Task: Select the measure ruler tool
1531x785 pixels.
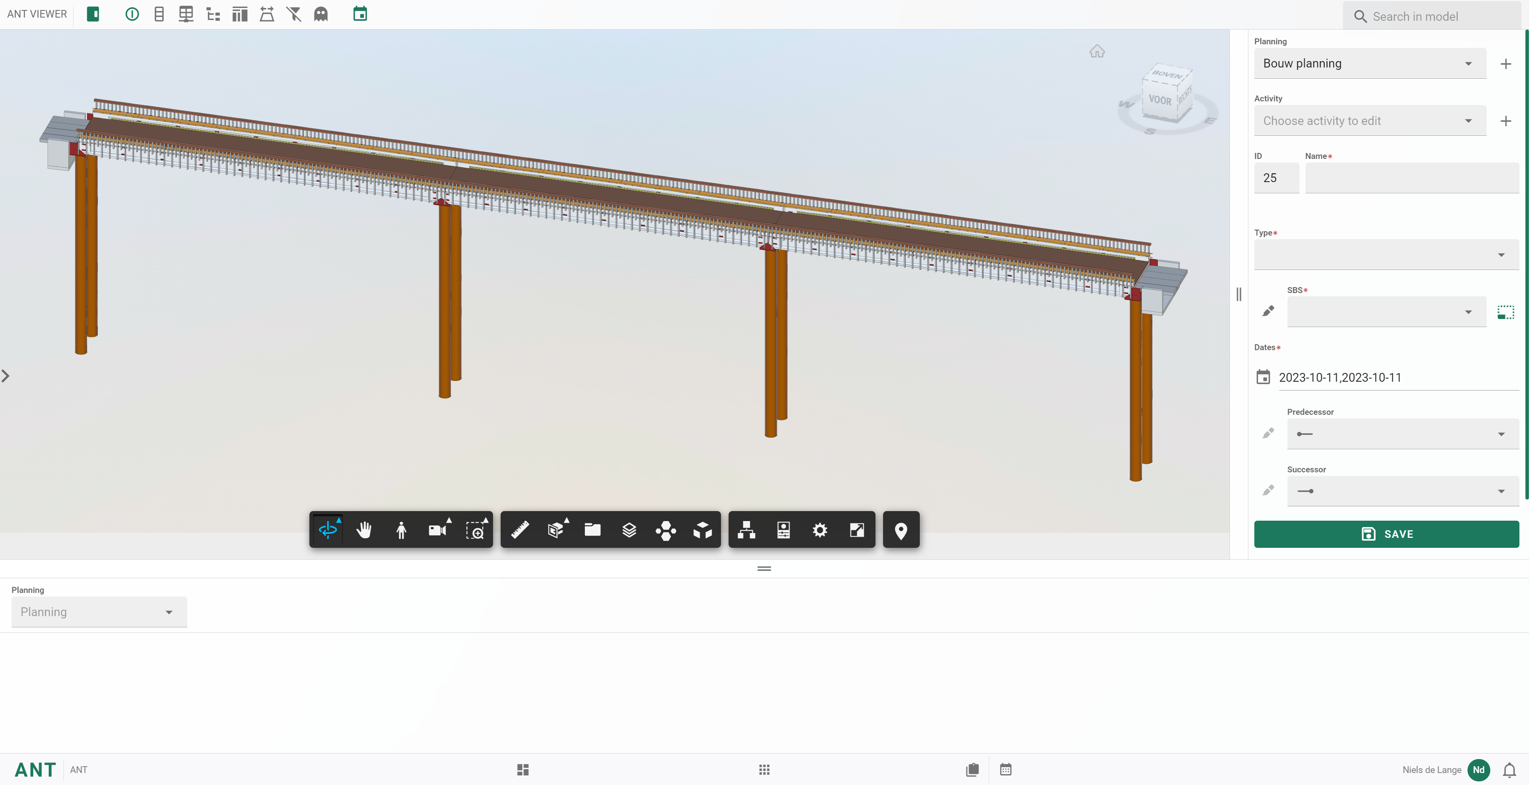Action: pyautogui.click(x=520, y=529)
